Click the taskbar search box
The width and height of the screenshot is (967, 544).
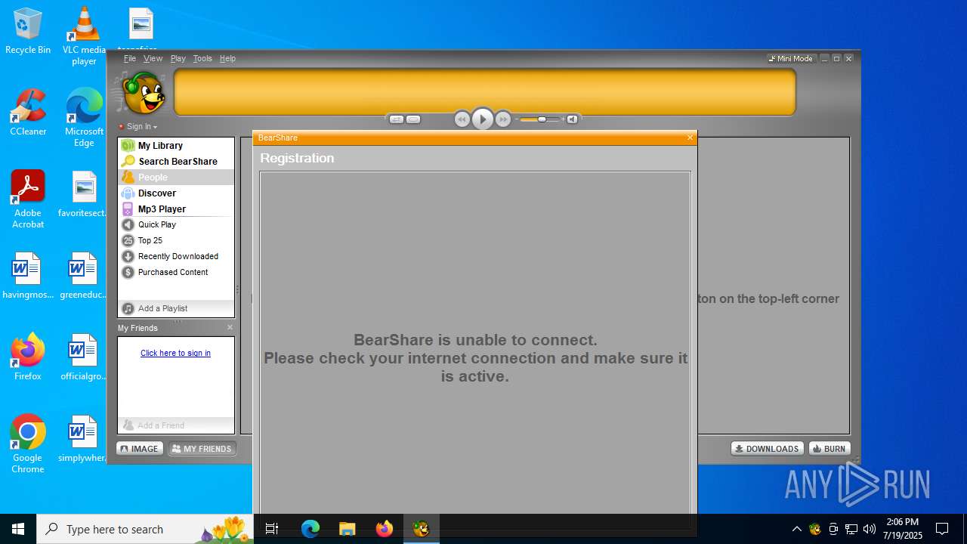(x=145, y=529)
